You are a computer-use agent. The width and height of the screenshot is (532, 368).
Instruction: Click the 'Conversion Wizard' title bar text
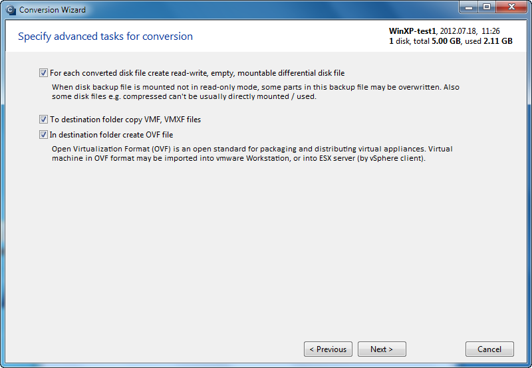pos(53,10)
